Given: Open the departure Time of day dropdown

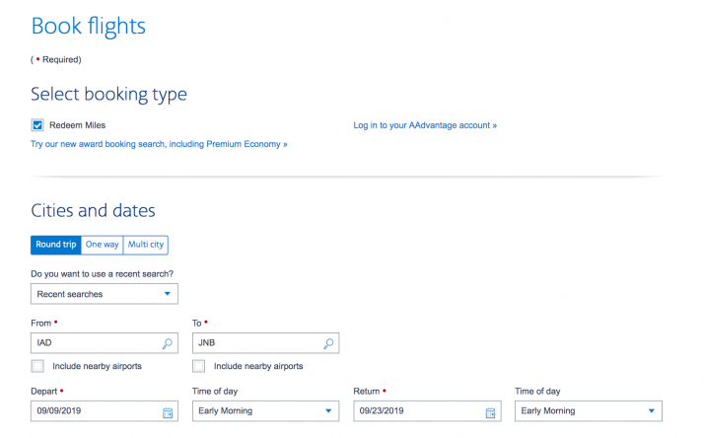Looking at the screenshot, I should point(265,411).
